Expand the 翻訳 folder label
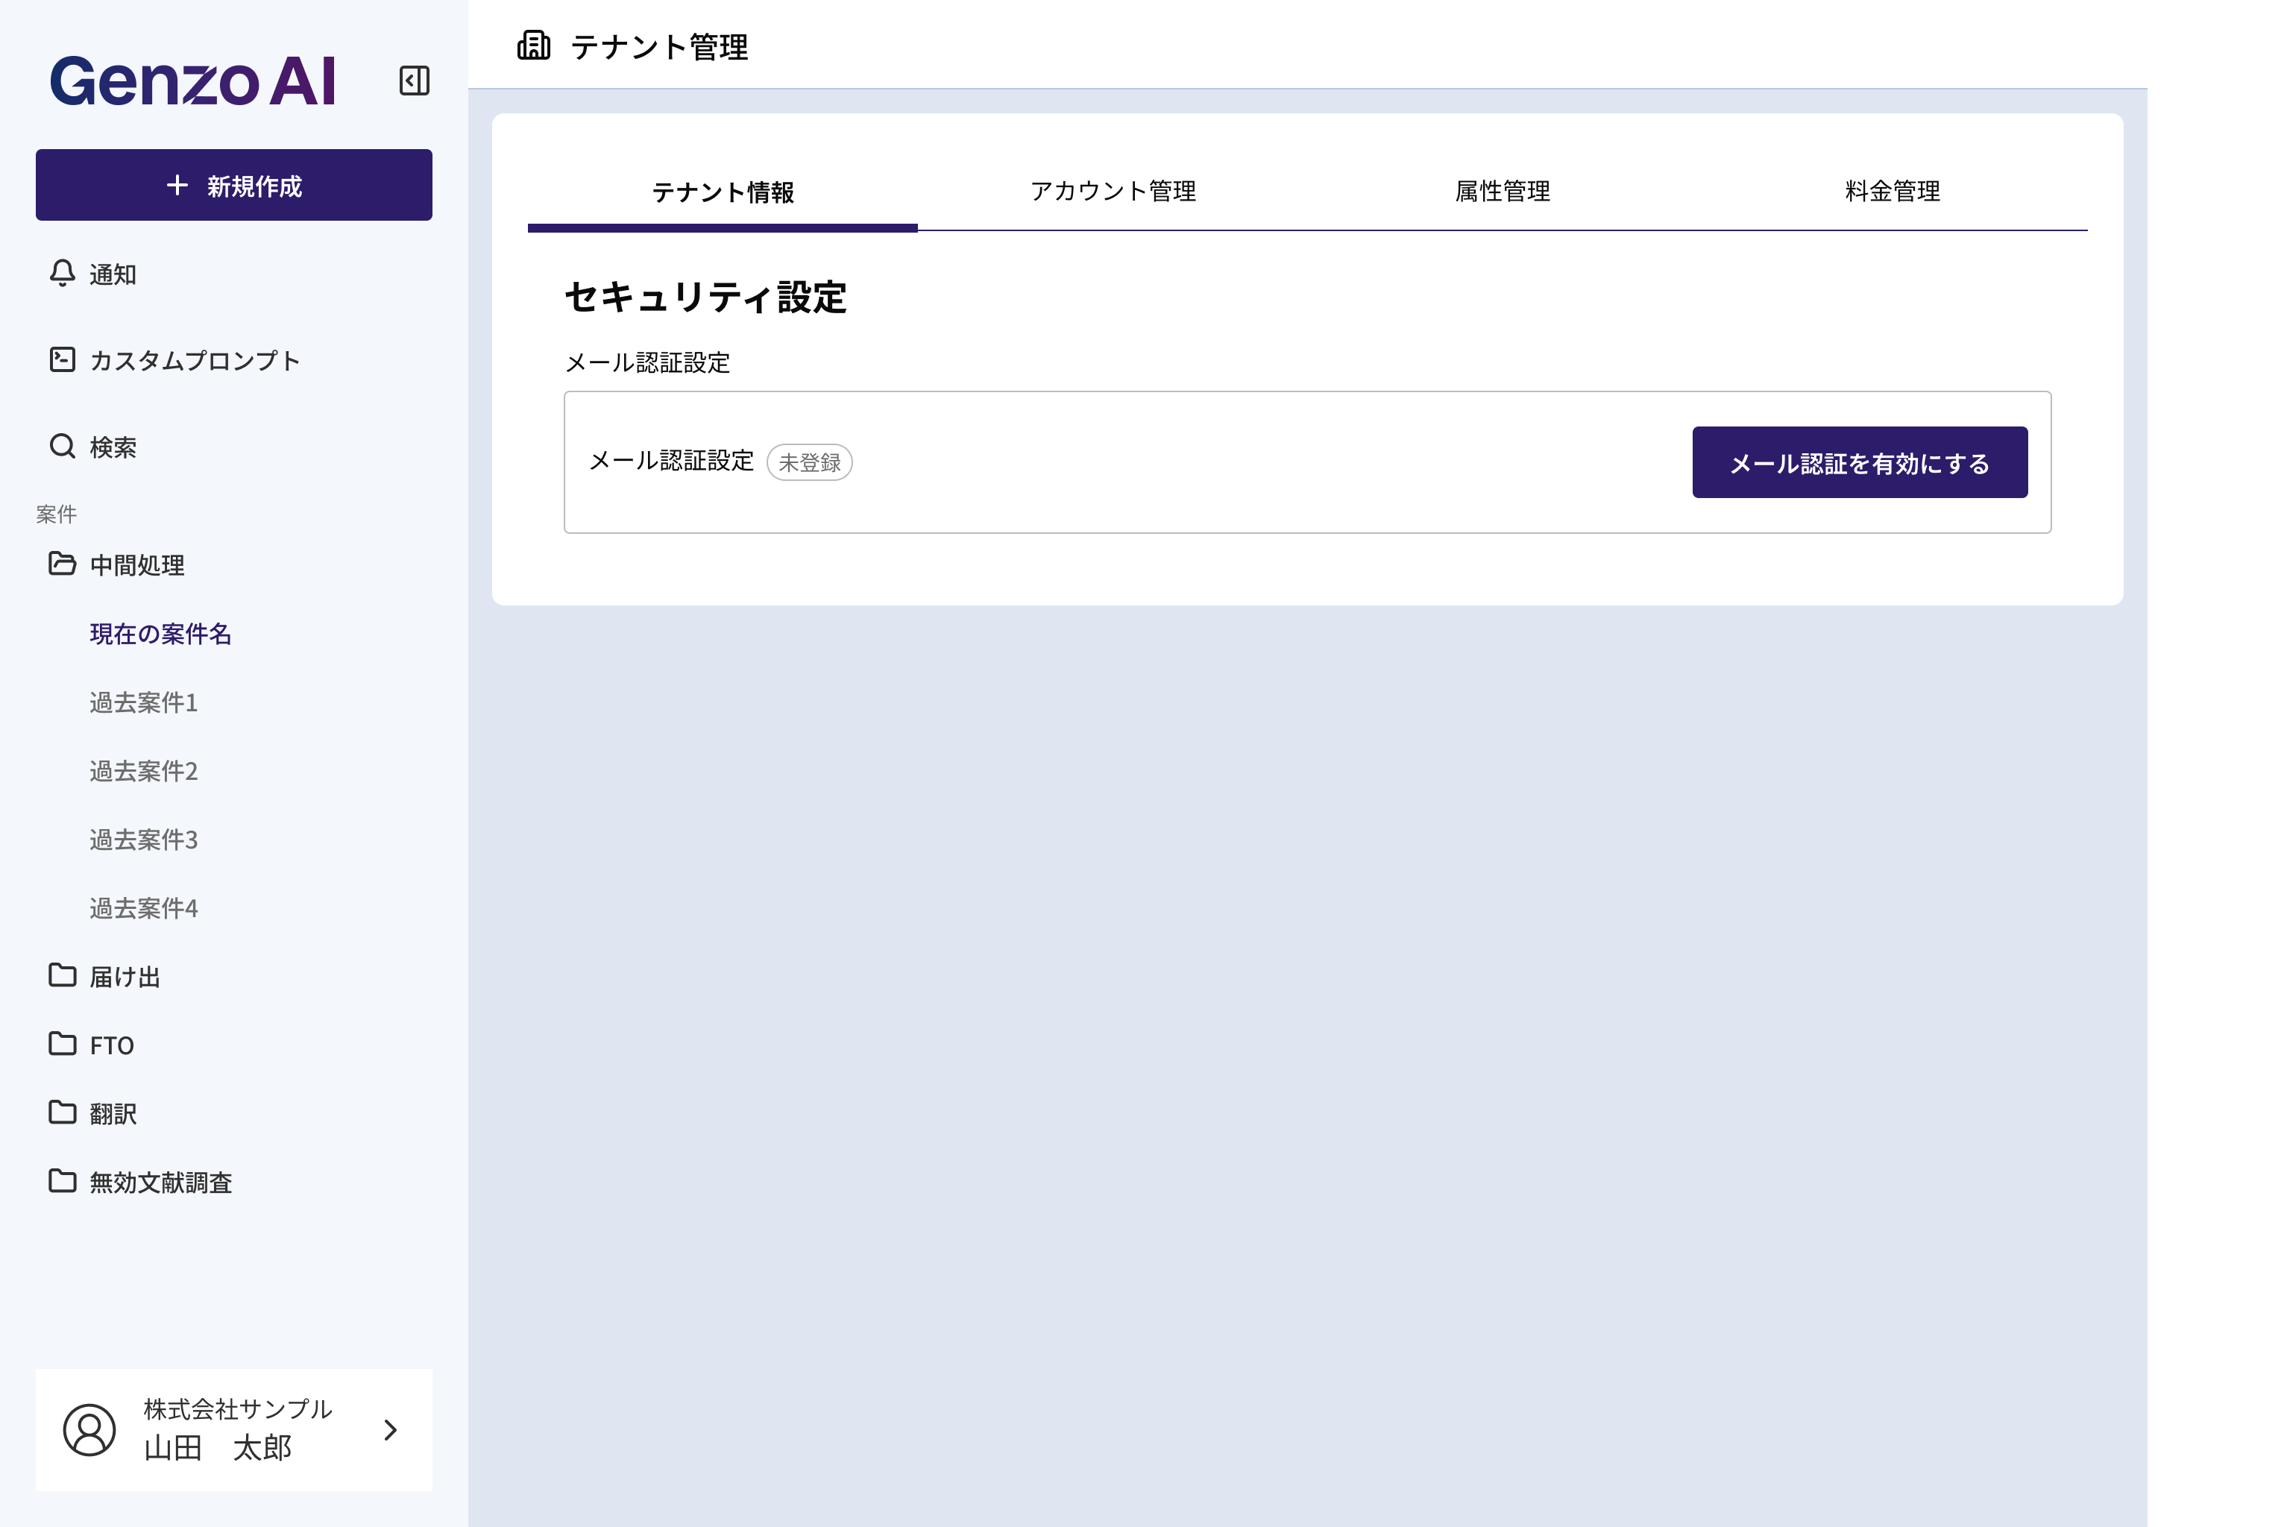The height and width of the screenshot is (1527, 2281). [113, 1114]
